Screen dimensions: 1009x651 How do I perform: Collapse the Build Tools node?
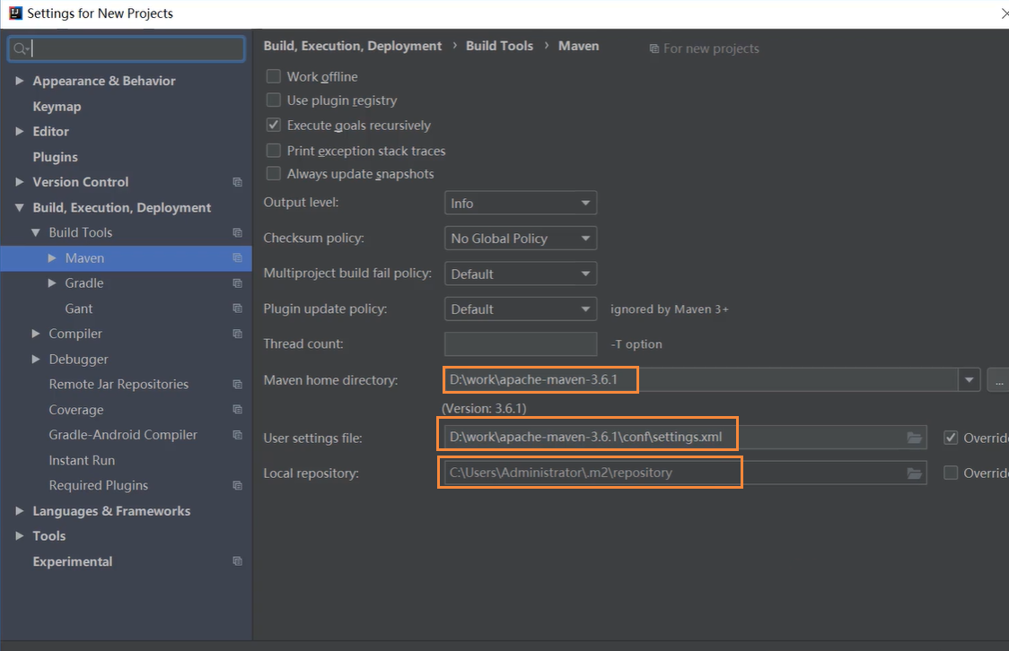(35, 232)
